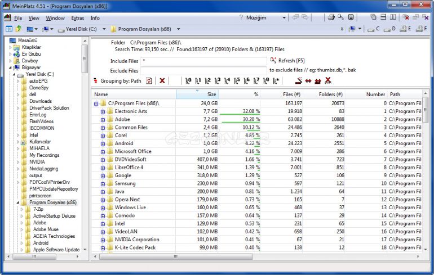Viewport: 434px width, 275px height.
Task: Click the red double-arrow column width icon
Action: pos(308,80)
